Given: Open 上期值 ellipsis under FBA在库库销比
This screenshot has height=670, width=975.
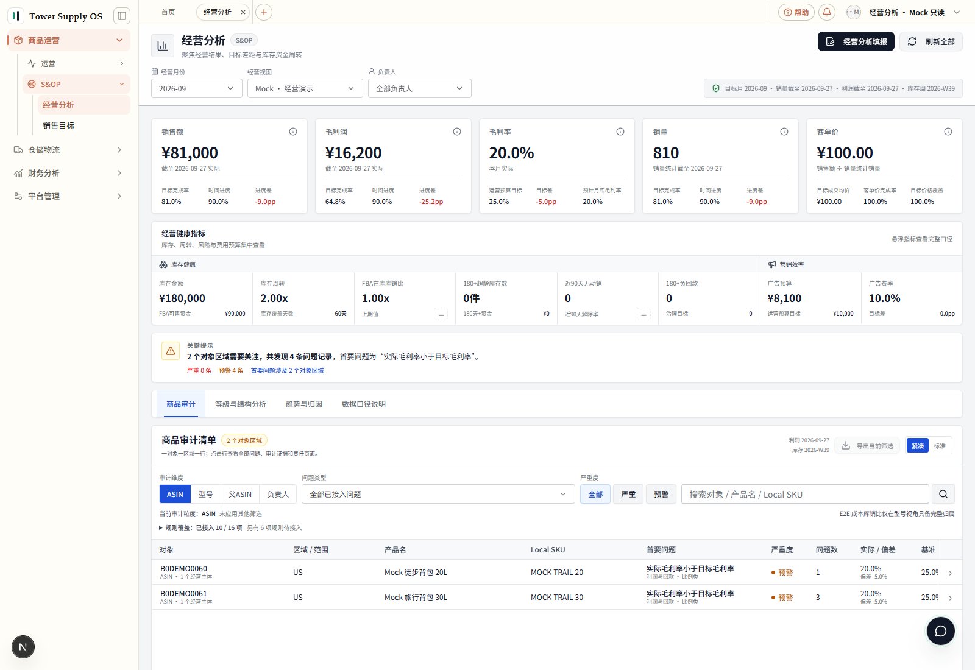Looking at the screenshot, I should [441, 314].
